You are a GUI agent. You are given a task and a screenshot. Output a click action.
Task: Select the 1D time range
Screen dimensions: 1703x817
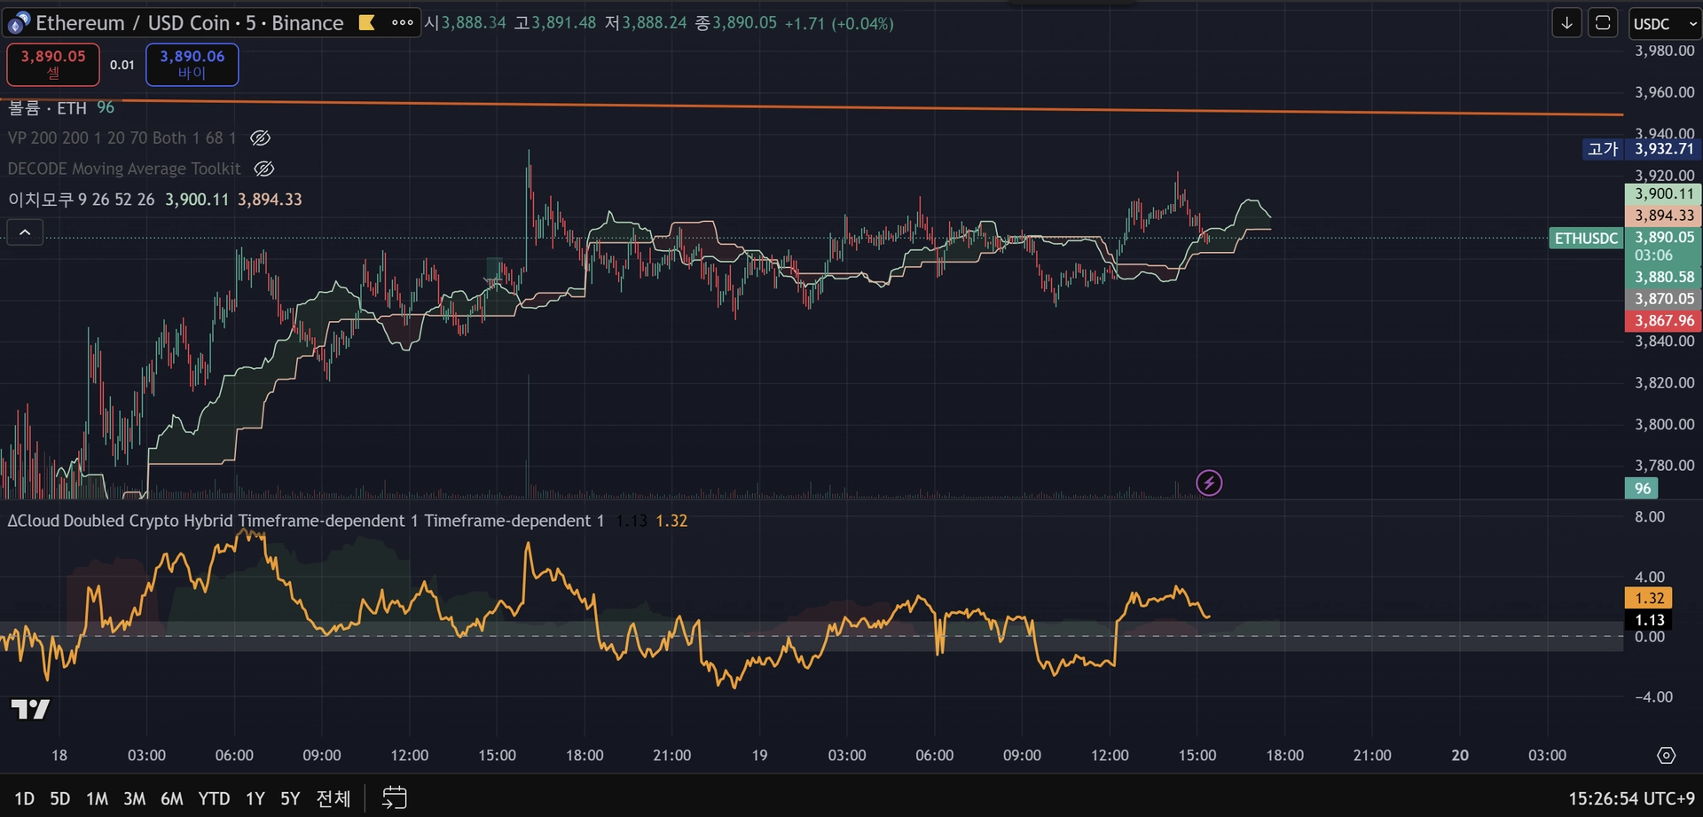point(24,798)
